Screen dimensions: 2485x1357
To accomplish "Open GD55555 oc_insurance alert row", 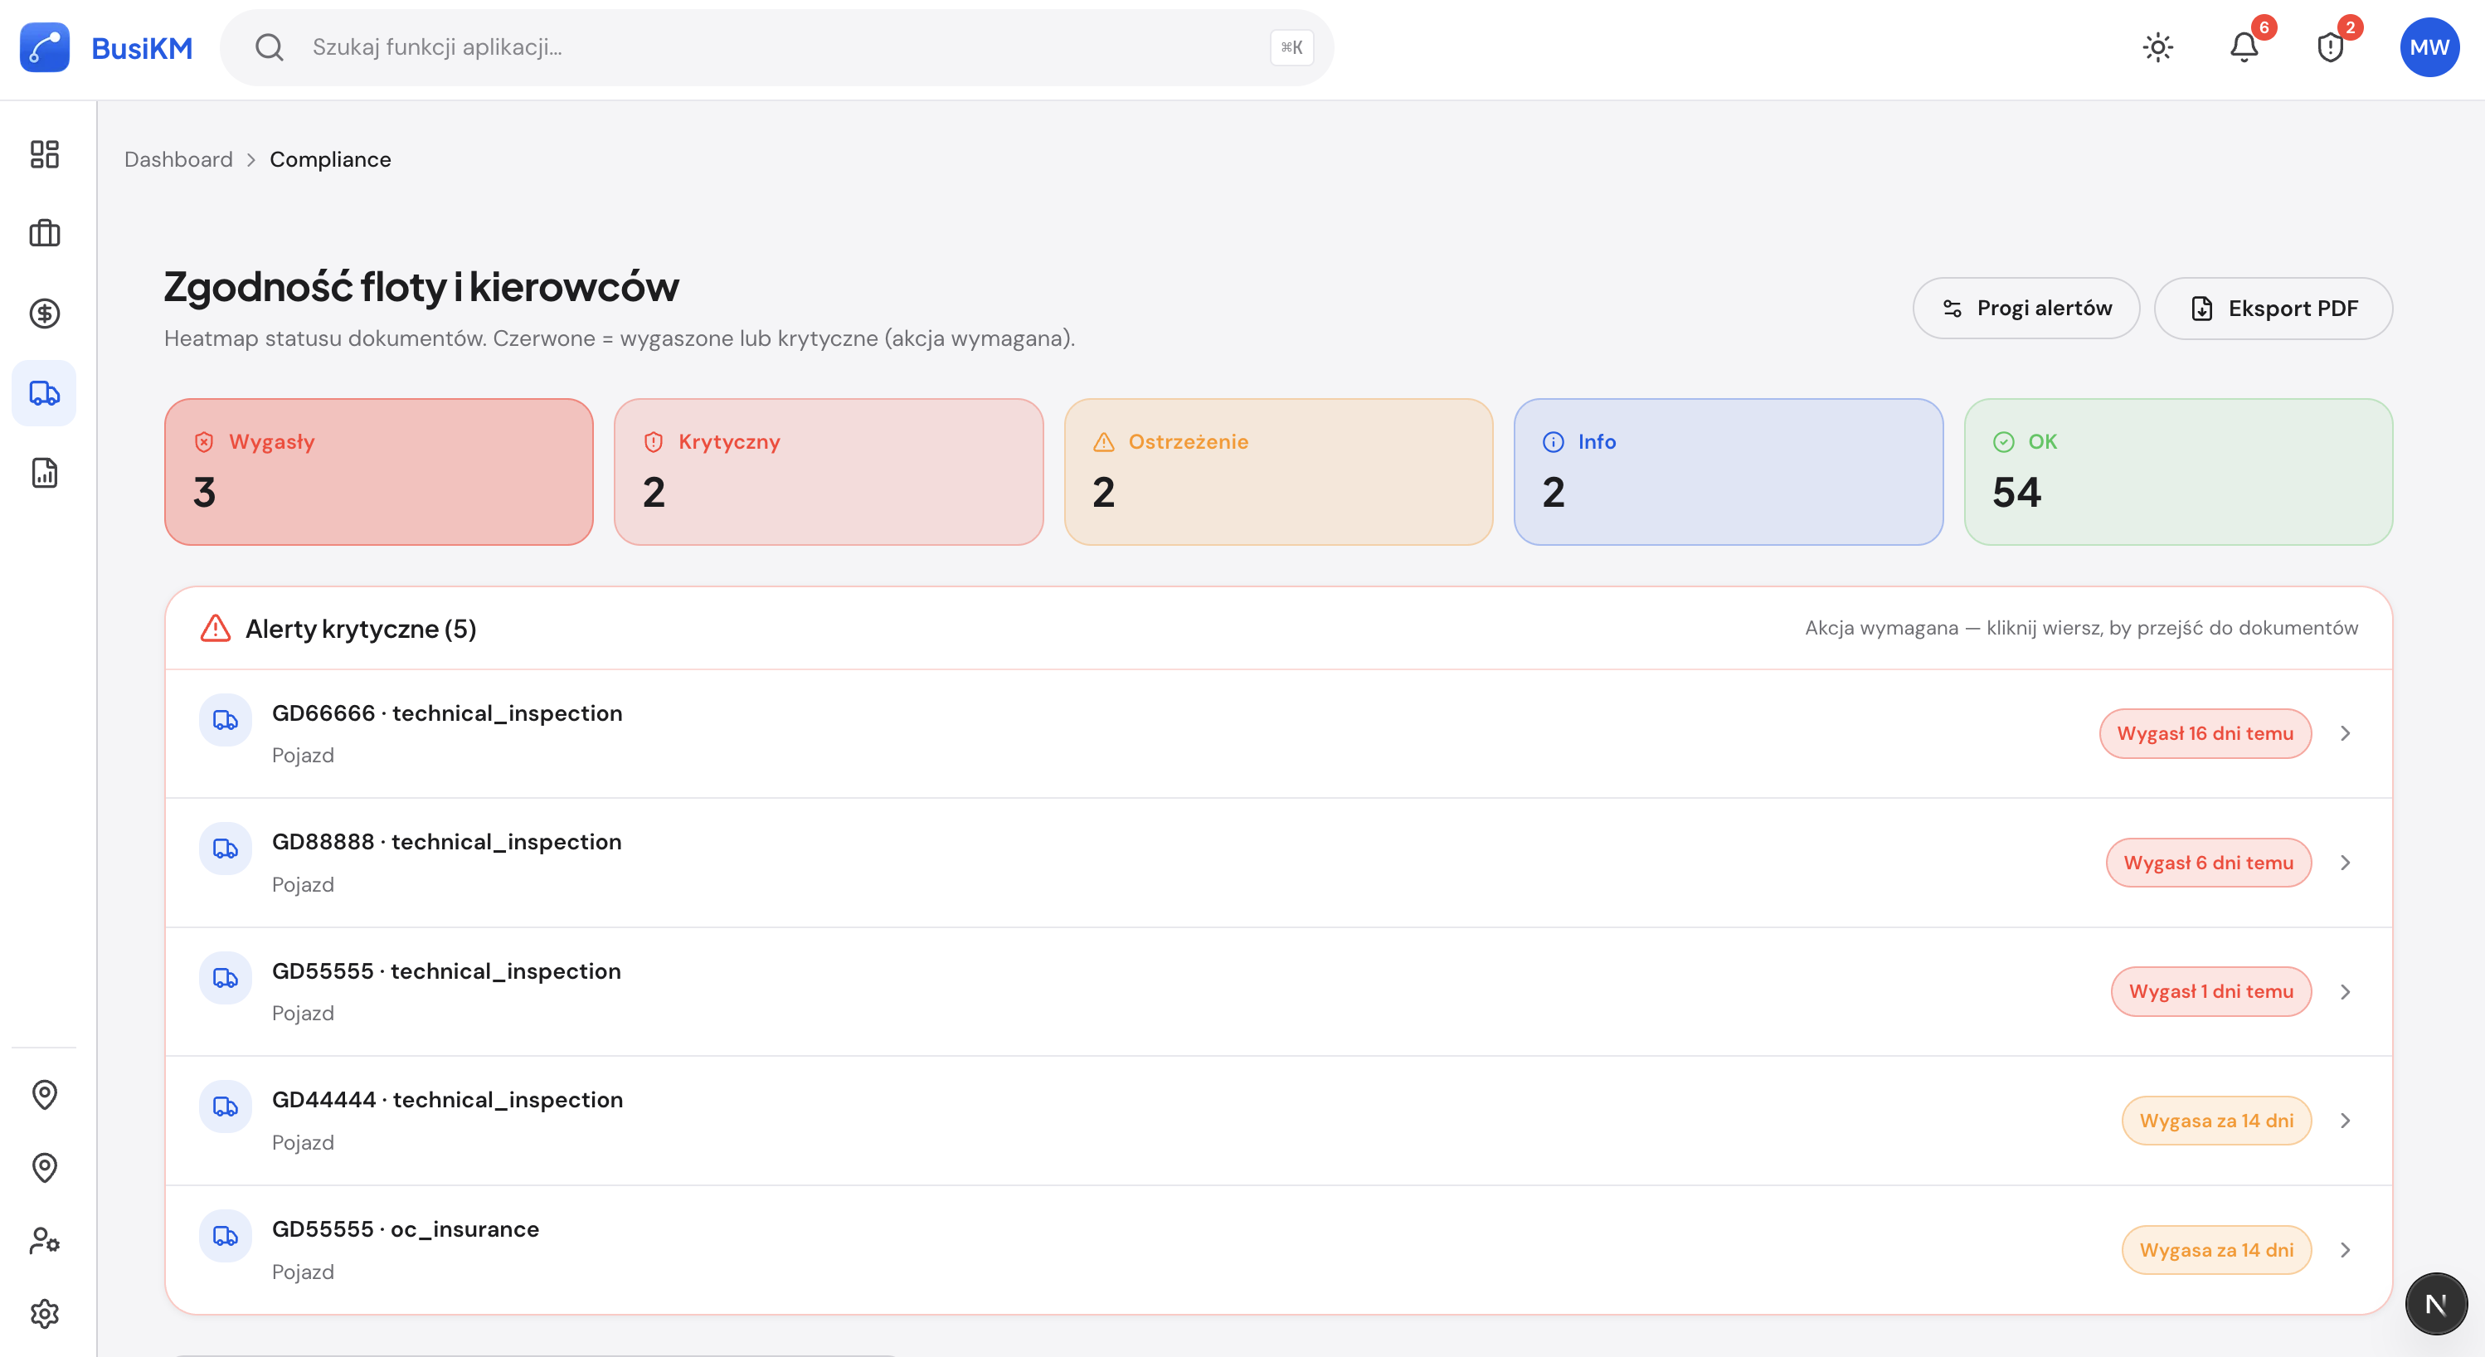I will click(x=1278, y=1250).
